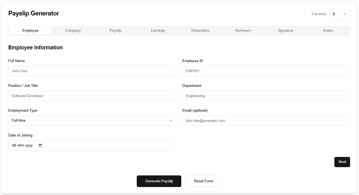Open the Currency selector
The height and width of the screenshot is (195, 359).
click(x=340, y=14)
